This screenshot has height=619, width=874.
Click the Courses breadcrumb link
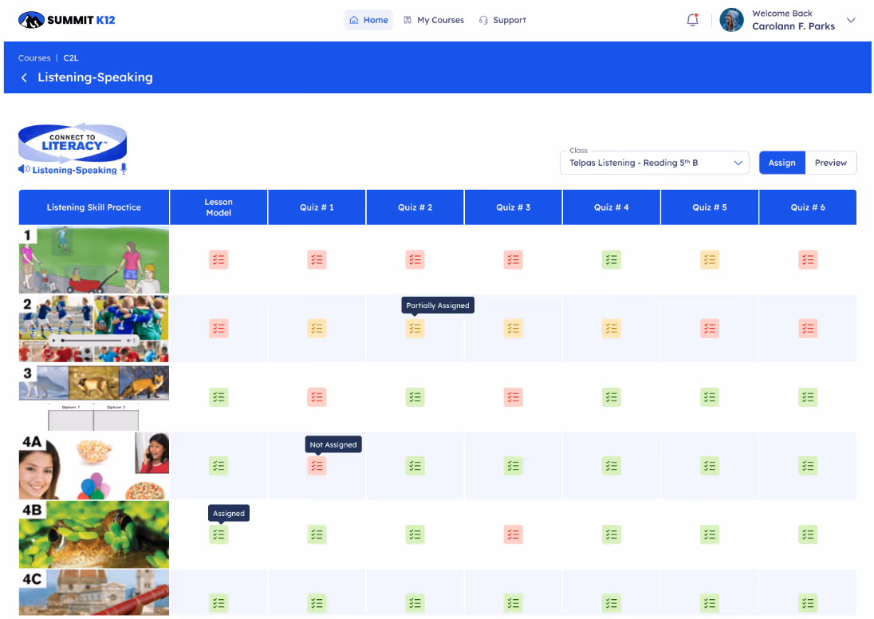pos(34,58)
